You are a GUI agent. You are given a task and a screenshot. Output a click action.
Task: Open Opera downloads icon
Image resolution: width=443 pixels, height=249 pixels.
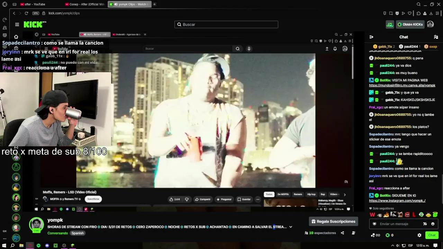tap(431, 13)
